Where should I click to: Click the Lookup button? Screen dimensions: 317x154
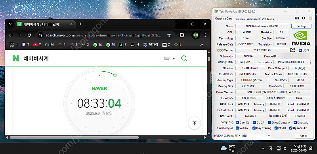(x=301, y=26)
